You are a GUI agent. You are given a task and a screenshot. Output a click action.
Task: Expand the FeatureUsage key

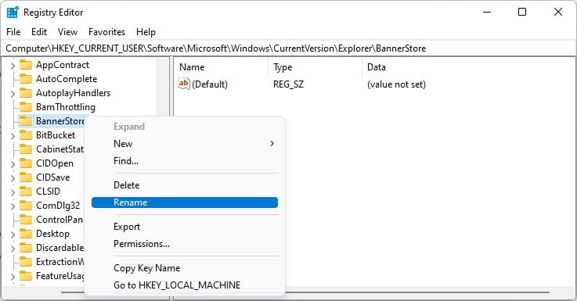(13, 277)
